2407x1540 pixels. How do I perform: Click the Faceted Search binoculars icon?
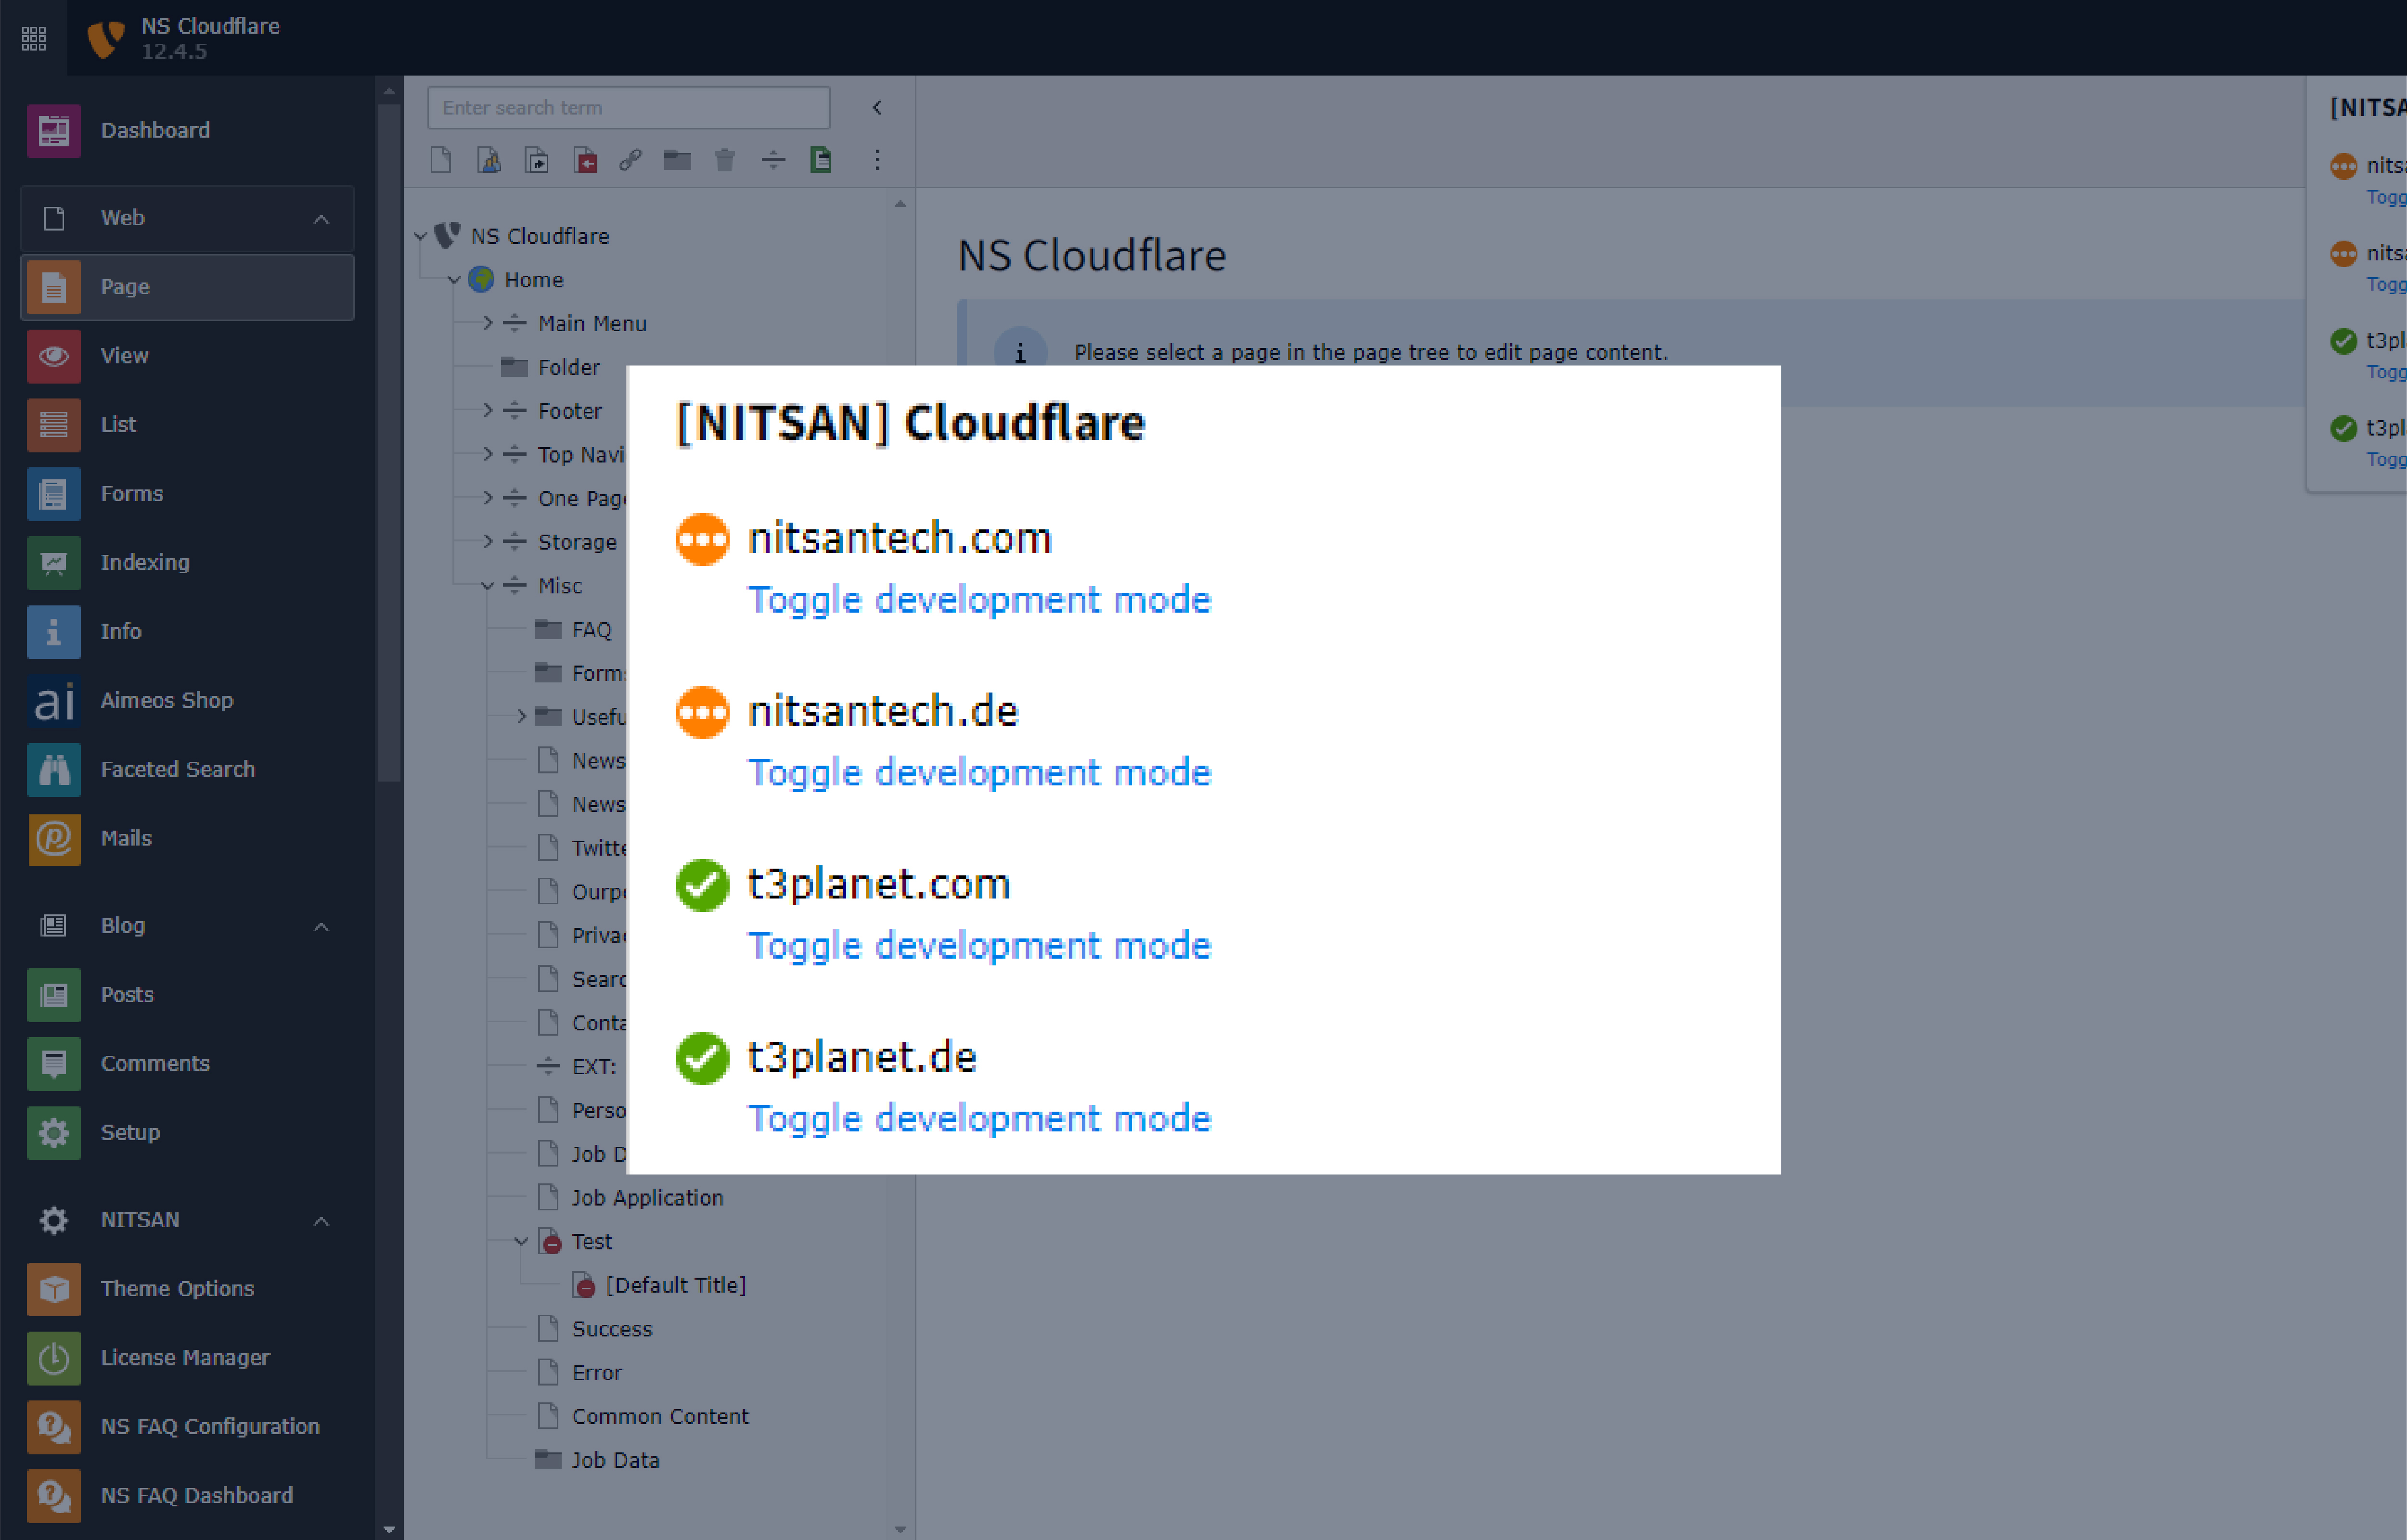(x=53, y=769)
